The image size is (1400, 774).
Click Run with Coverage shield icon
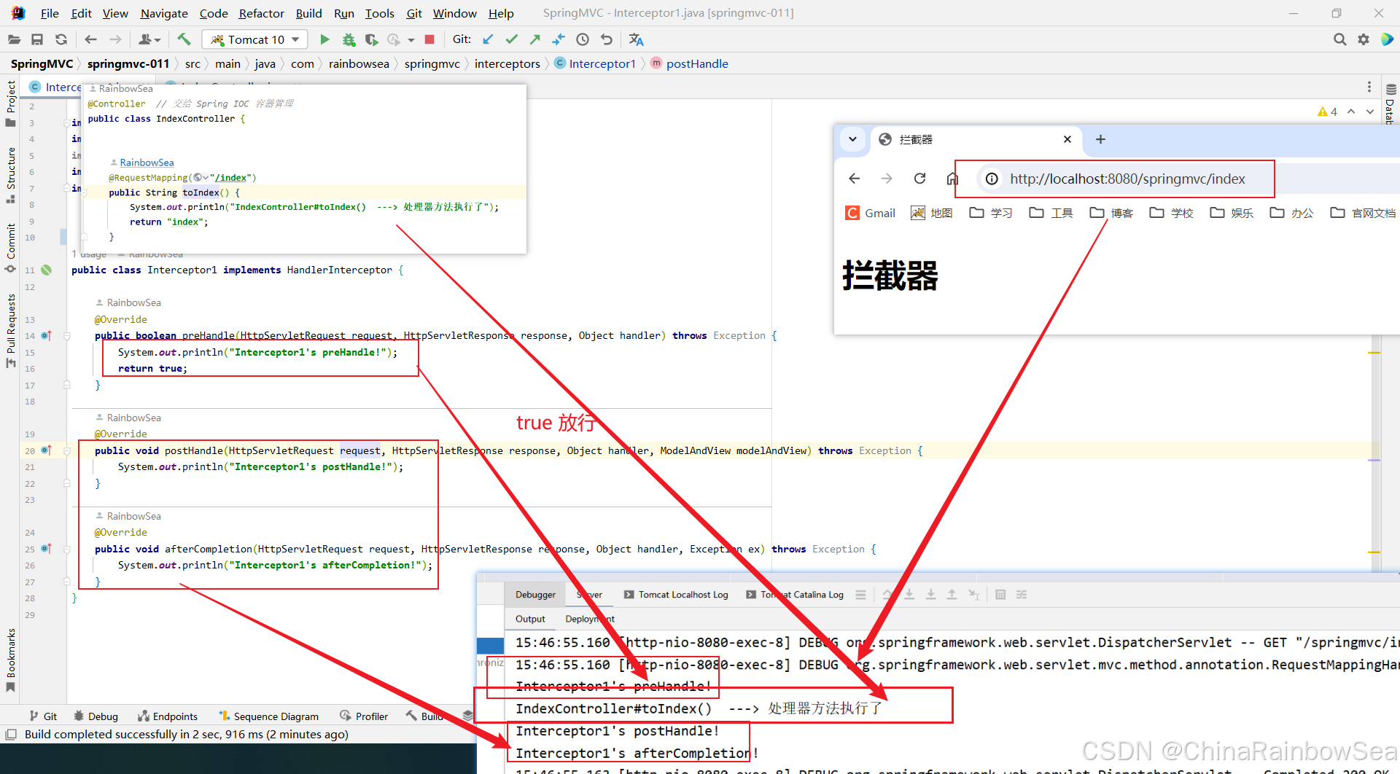tap(371, 39)
